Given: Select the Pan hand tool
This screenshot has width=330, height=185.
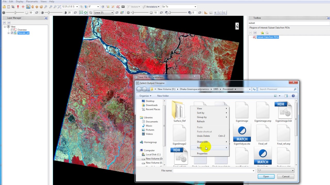Looking at the screenshot, I should [x=32, y=7].
